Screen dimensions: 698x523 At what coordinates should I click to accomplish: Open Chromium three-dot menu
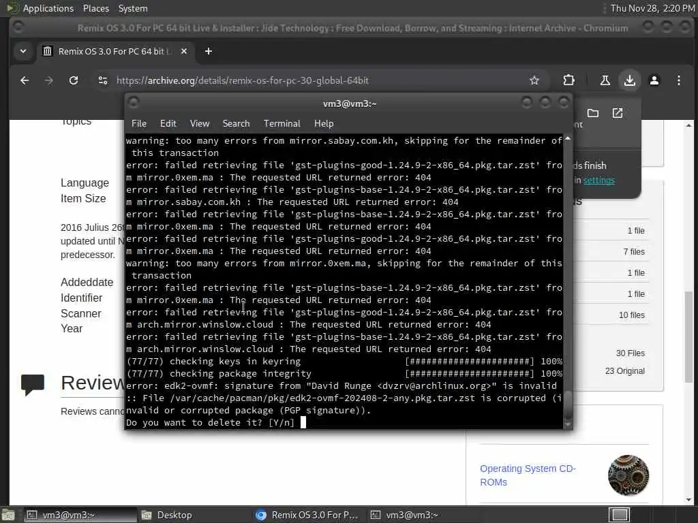click(679, 80)
